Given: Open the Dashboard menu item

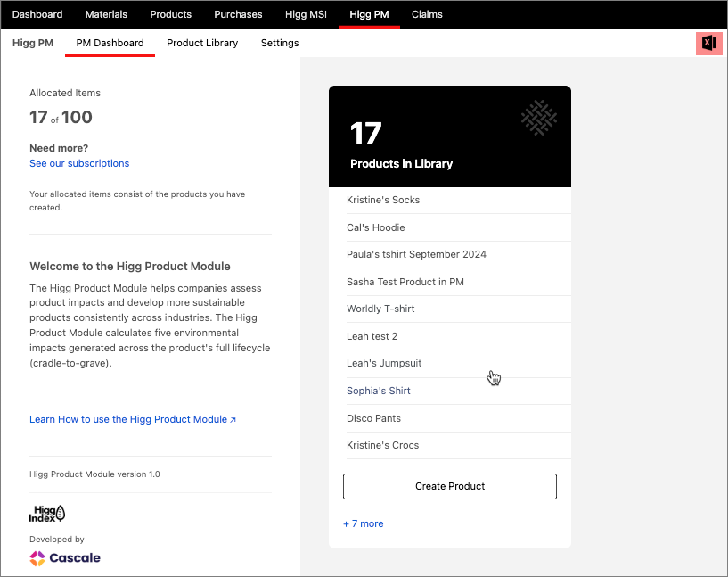Looking at the screenshot, I should [x=37, y=14].
